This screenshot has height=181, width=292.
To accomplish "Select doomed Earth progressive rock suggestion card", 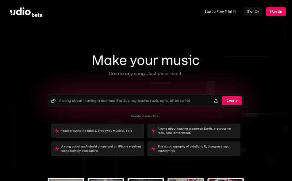I will tap(194, 131).
